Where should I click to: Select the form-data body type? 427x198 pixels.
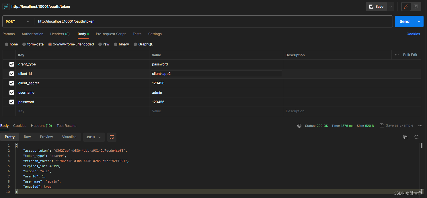[x=33, y=44]
